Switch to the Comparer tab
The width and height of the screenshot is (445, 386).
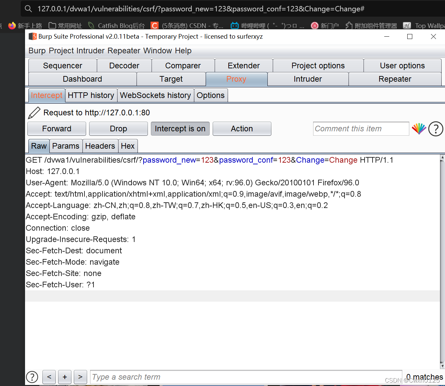pos(183,66)
